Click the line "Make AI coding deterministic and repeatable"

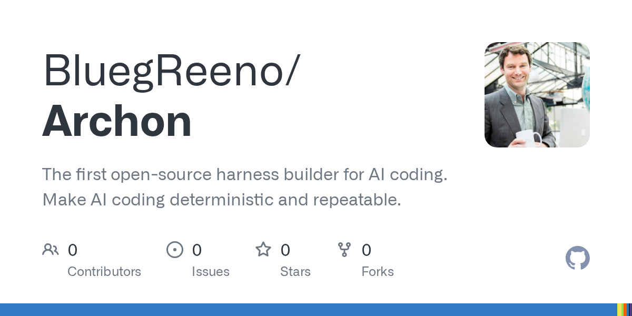click(x=222, y=200)
